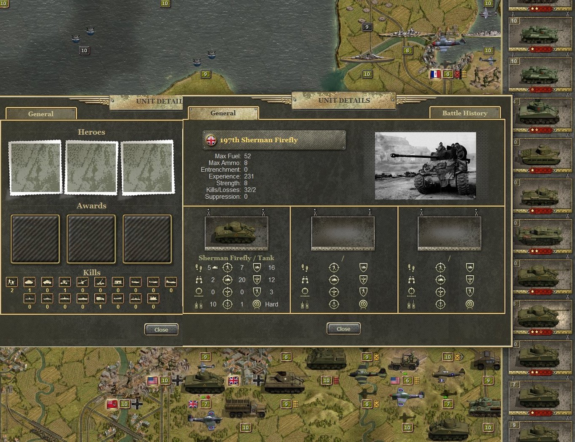Click the French flag marker on the map

[x=435, y=74]
